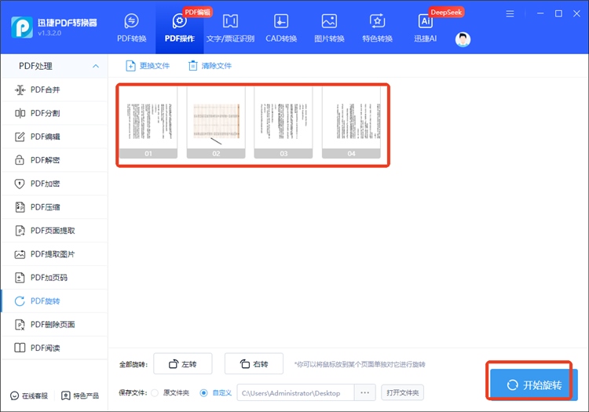Choose PDF加密 in the sidebar
This screenshot has height=412, width=589.
click(54, 184)
